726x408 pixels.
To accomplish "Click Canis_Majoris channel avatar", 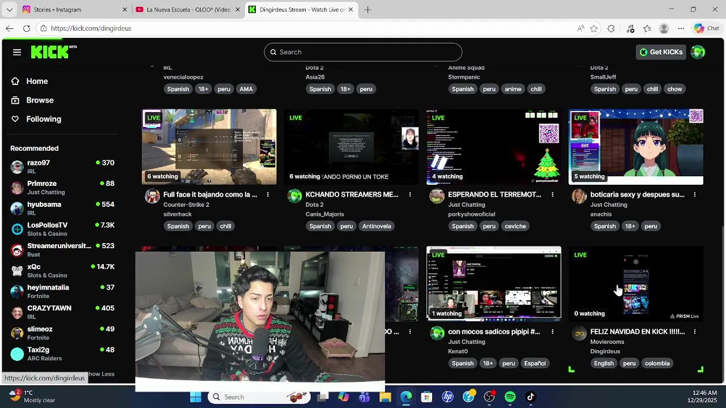I will [x=294, y=196].
